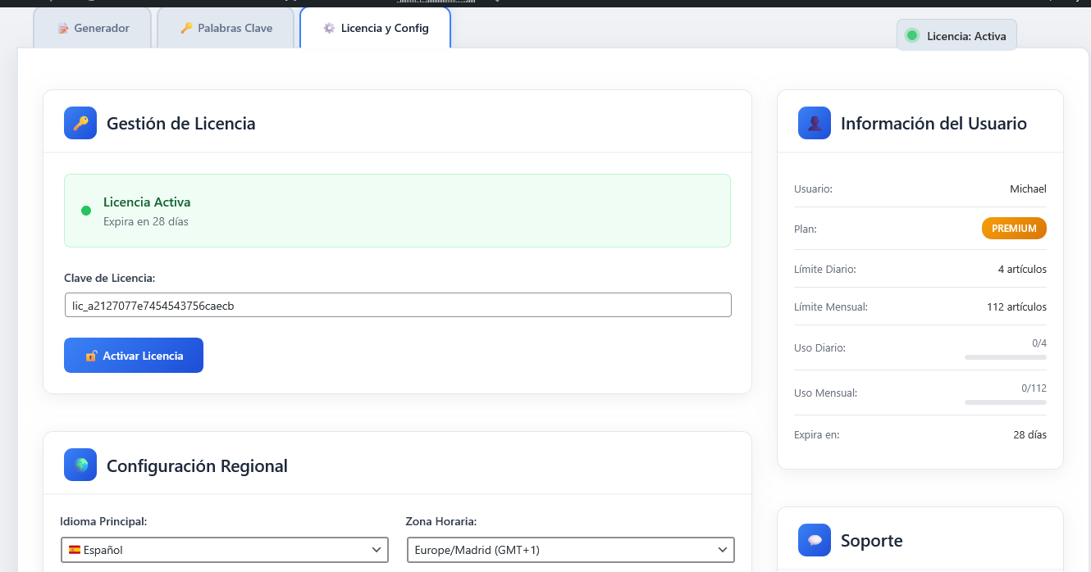Screen dimensions: 1091x572
Task: Click the '0/4' daily usage value
Action: [1039, 343]
